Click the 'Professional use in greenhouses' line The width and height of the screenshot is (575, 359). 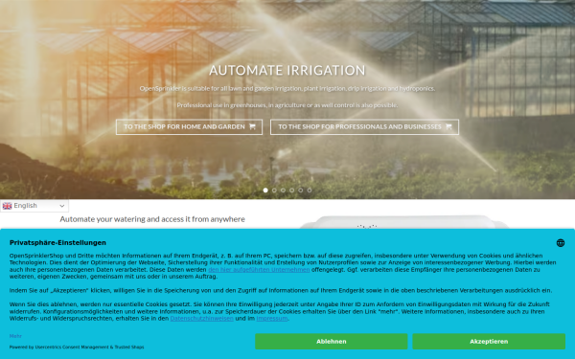click(x=287, y=105)
